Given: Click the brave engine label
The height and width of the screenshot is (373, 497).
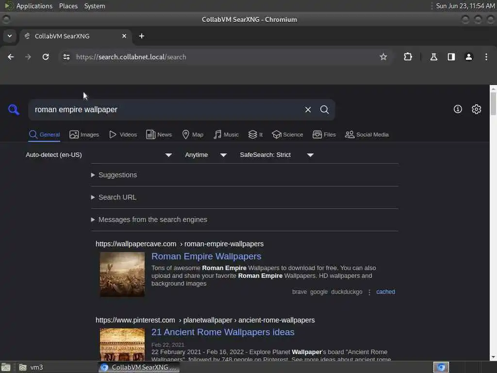Looking at the screenshot, I should (x=299, y=292).
